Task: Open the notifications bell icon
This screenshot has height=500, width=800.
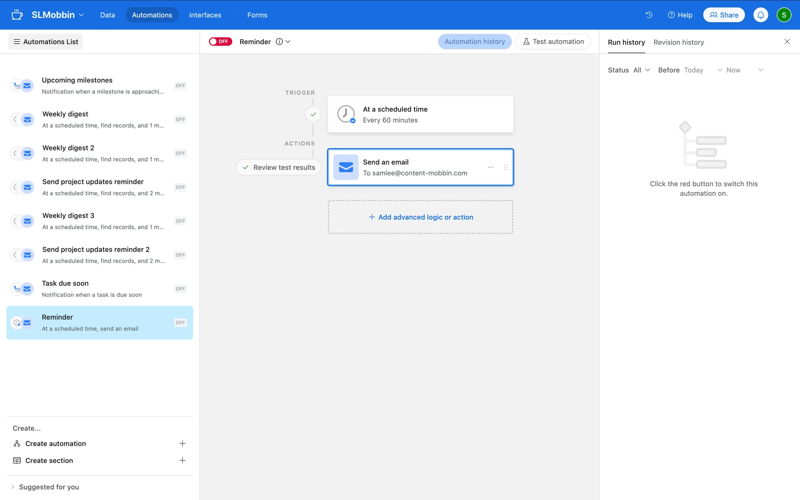Action: [x=760, y=15]
